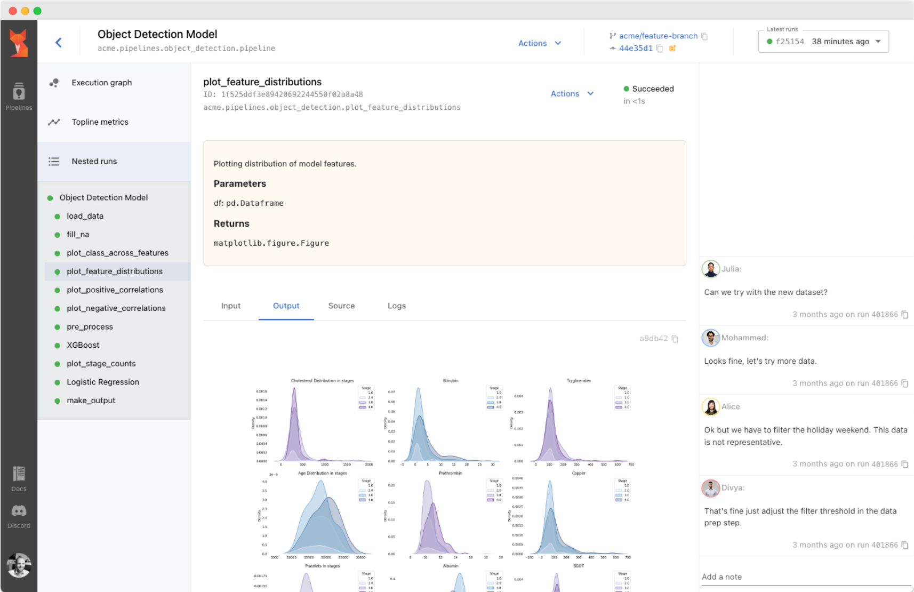The image size is (914, 592).
Task: Copy run 401866 from Julia's comment
Action: [x=905, y=314]
